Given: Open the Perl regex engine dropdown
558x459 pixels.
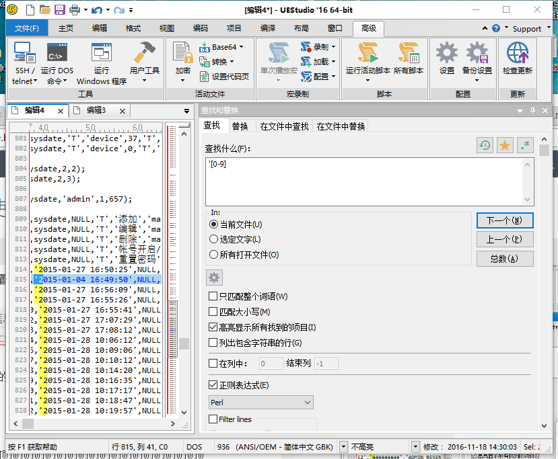Looking at the screenshot, I should [x=261, y=403].
